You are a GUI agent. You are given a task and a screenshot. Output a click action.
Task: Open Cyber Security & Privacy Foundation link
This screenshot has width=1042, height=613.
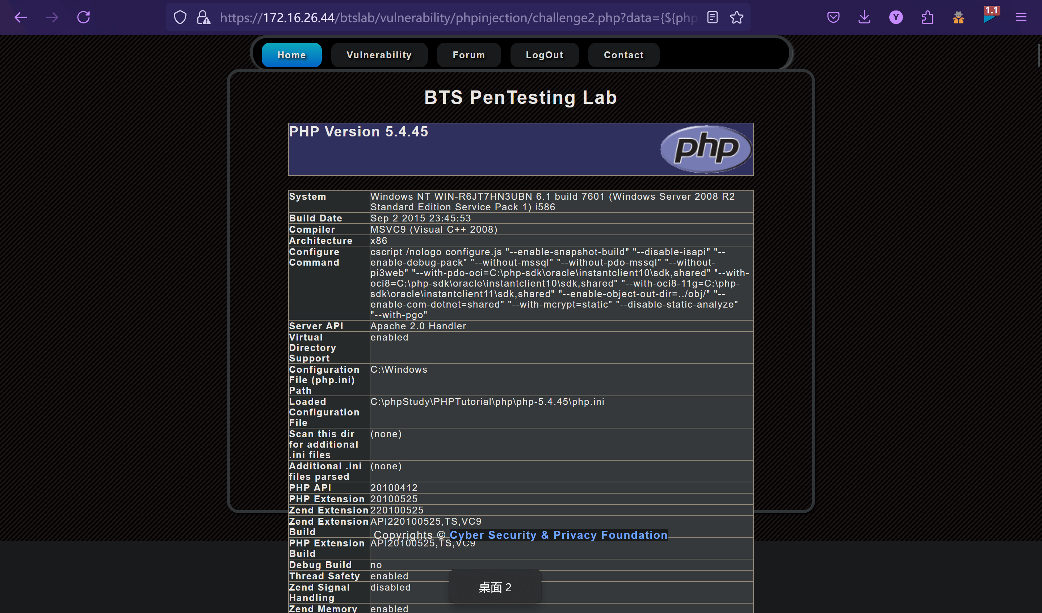[x=558, y=535]
